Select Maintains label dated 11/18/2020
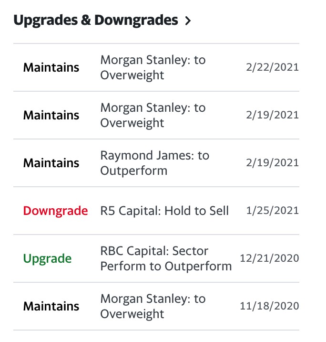The image size is (326, 342). pos(51,307)
